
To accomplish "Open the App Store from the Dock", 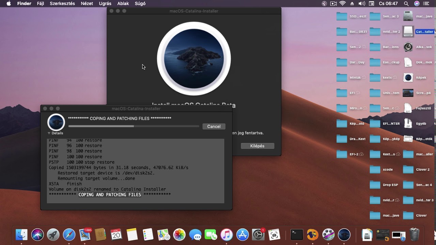I will pyautogui.click(x=243, y=234).
